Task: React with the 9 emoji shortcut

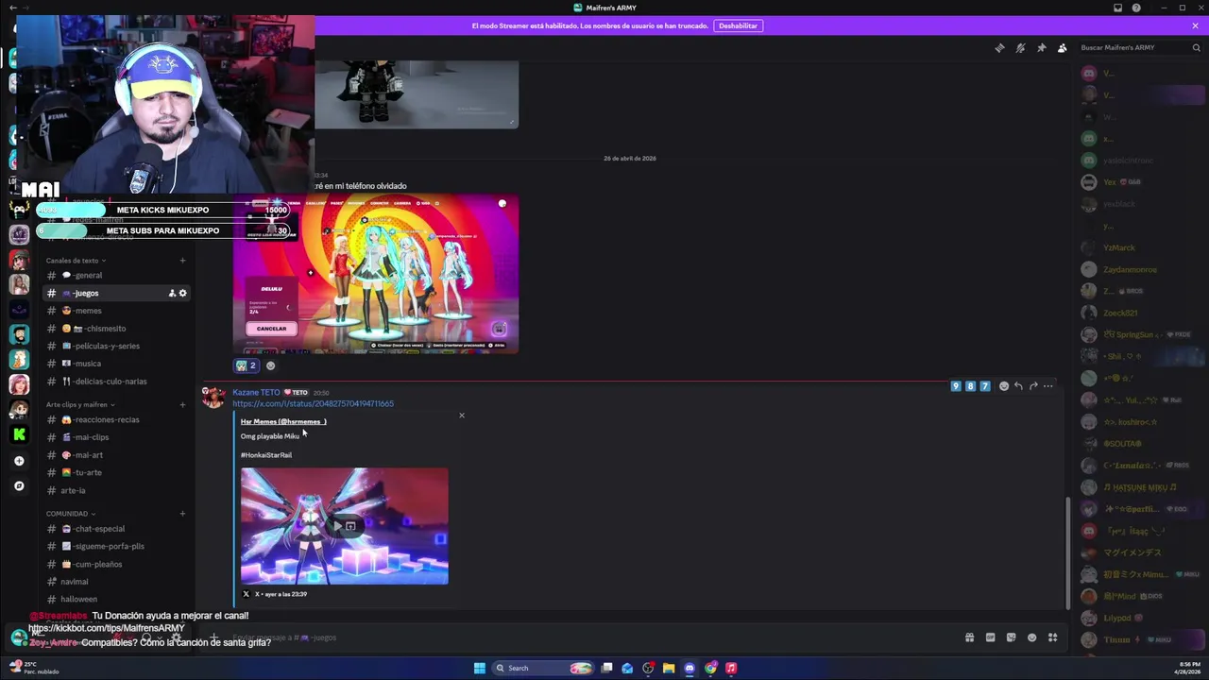Action: point(956,386)
